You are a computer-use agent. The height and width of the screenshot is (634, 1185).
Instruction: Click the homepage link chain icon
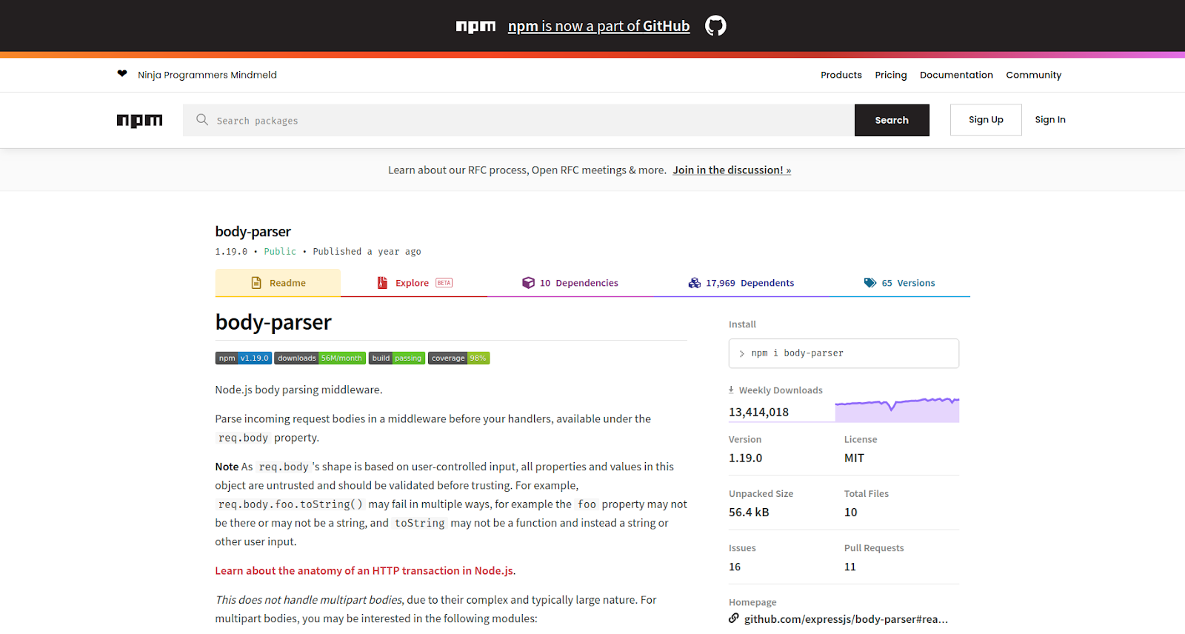(x=734, y=618)
